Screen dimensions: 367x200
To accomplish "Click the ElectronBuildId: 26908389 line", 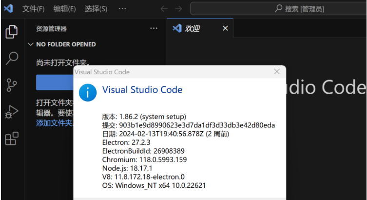I will [x=143, y=151].
